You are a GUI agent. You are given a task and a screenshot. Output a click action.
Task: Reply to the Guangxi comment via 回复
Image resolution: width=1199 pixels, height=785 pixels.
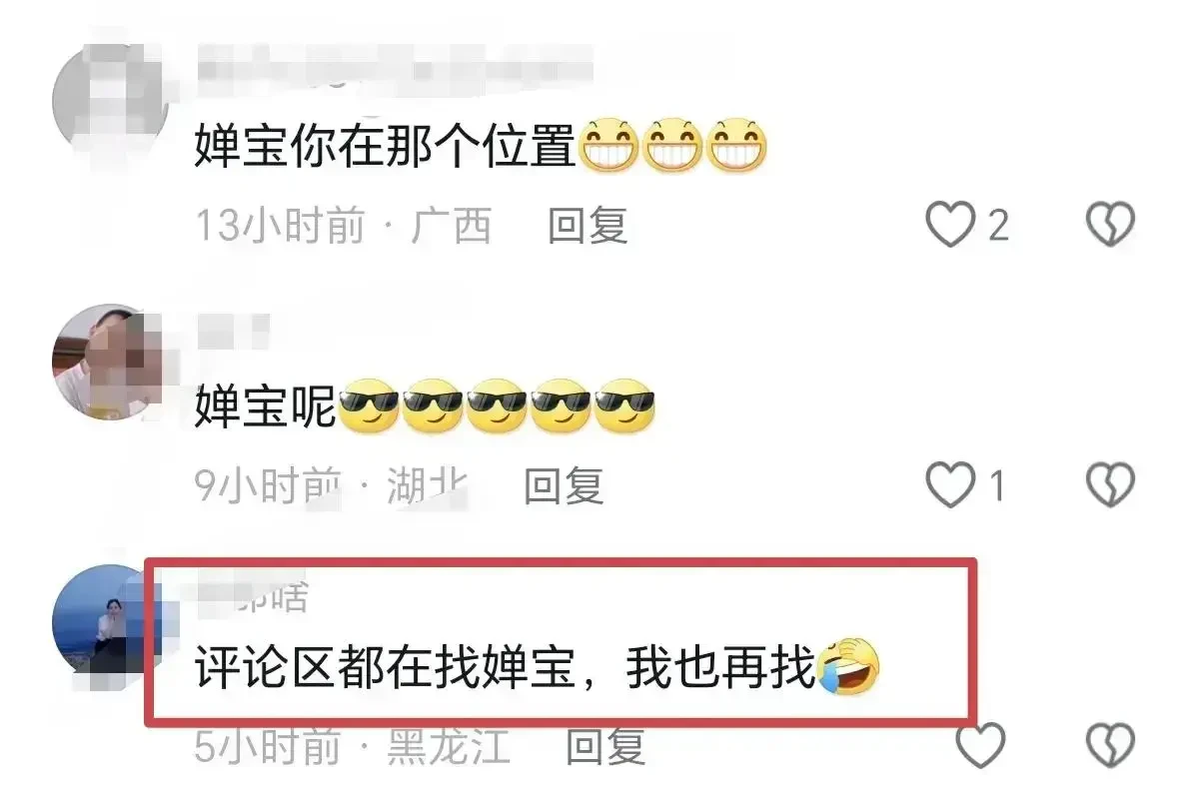(x=588, y=227)
